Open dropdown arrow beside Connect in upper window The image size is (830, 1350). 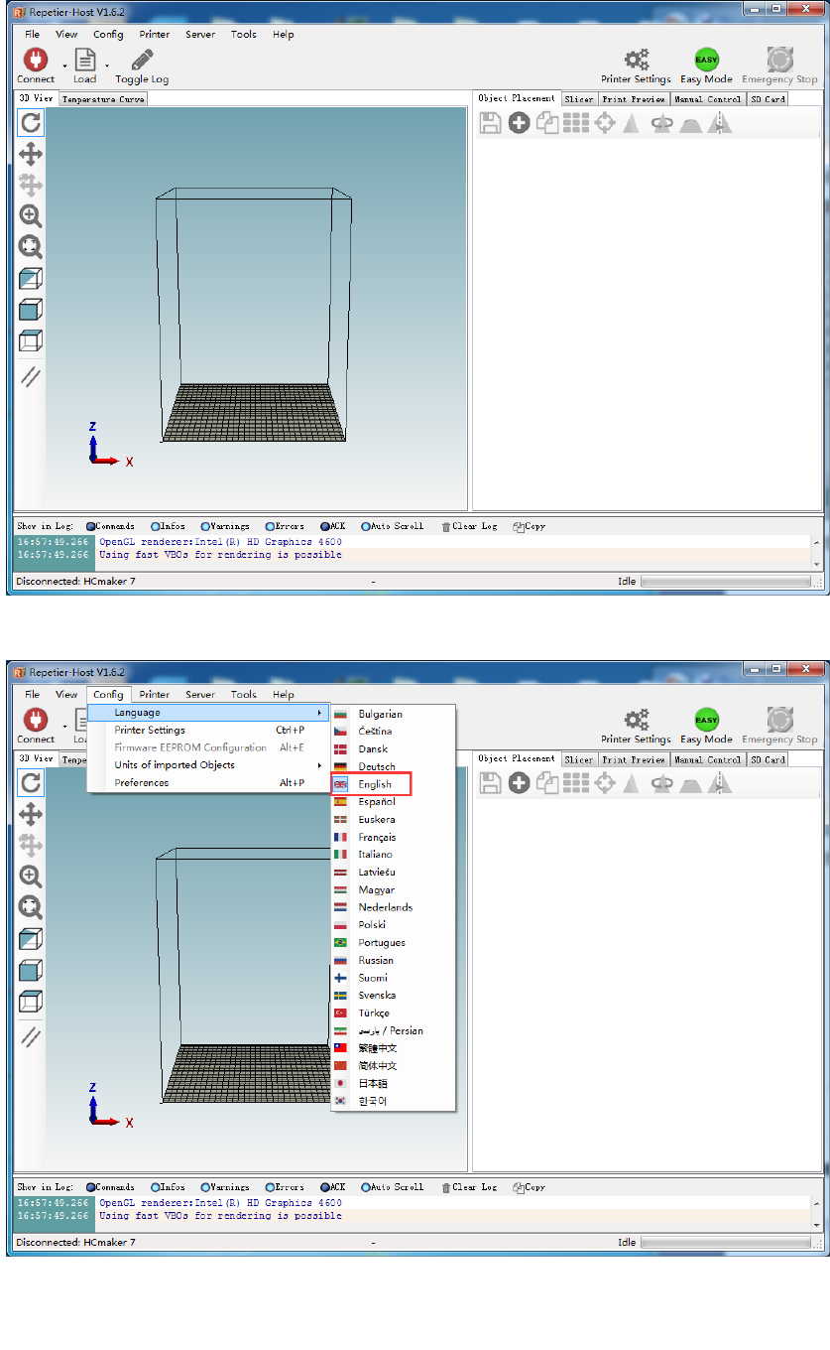tap(64, 66)
